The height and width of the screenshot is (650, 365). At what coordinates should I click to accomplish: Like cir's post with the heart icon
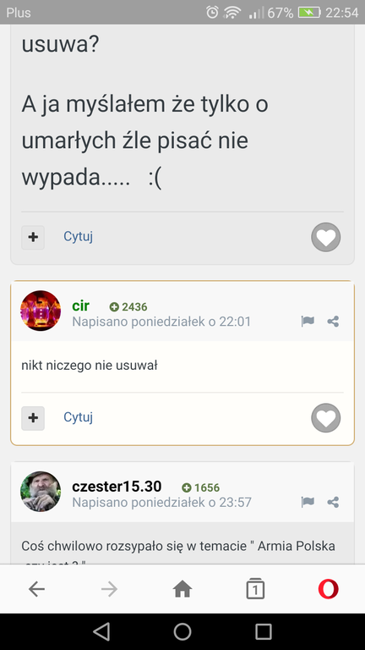tap(325, 418)
